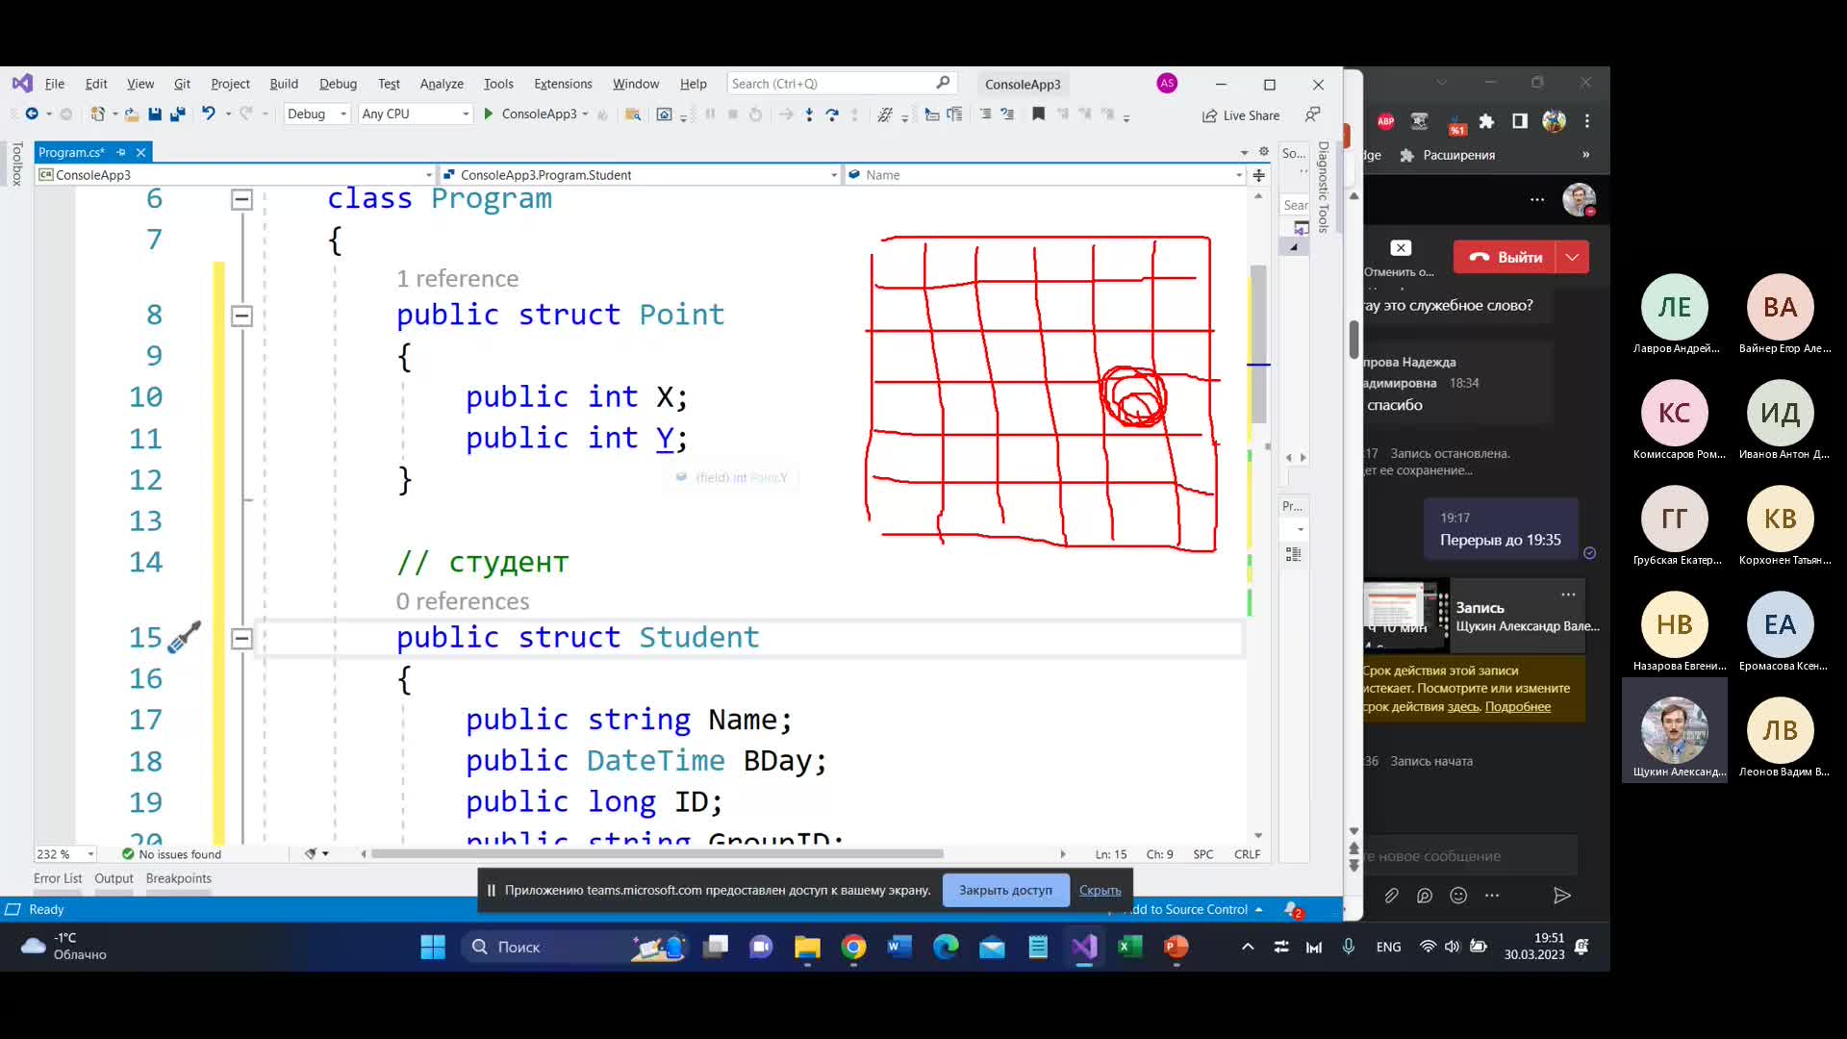Pin the Program.cs tab
This screenshot has width=1847, height=1039.
121,152
